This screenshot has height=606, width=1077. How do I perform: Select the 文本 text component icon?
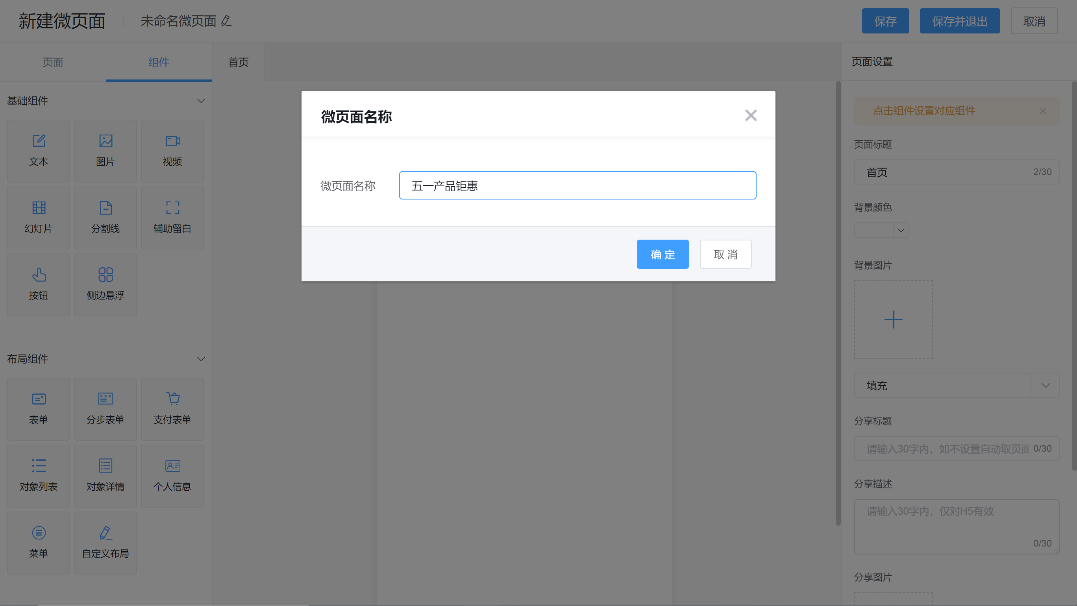(x=39, y=151)
